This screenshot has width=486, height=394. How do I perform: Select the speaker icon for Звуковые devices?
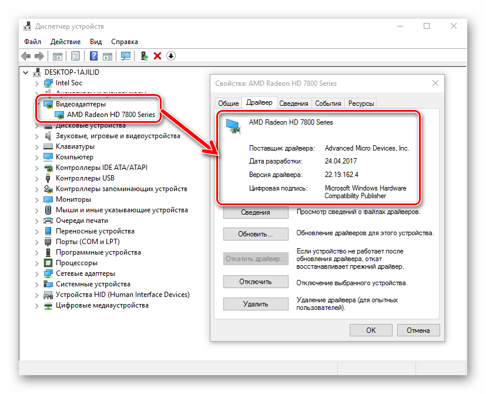coord(48,136)
